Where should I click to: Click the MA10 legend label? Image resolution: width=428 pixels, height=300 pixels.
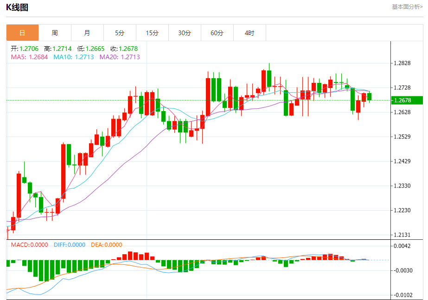74,57
